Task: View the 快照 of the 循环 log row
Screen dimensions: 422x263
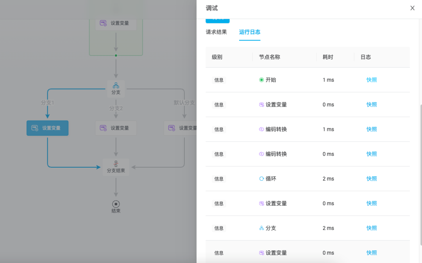Action: pyautogui.click(x=372, y=179)
